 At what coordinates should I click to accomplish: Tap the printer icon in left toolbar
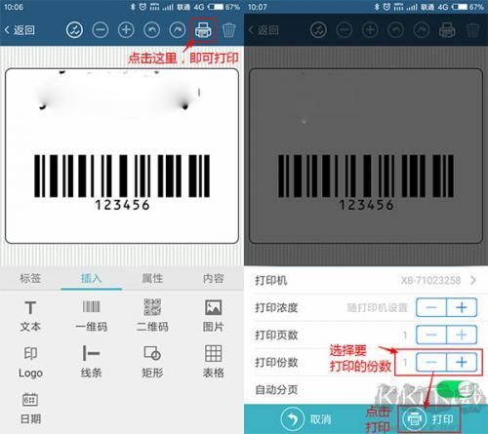pos(203,30)
